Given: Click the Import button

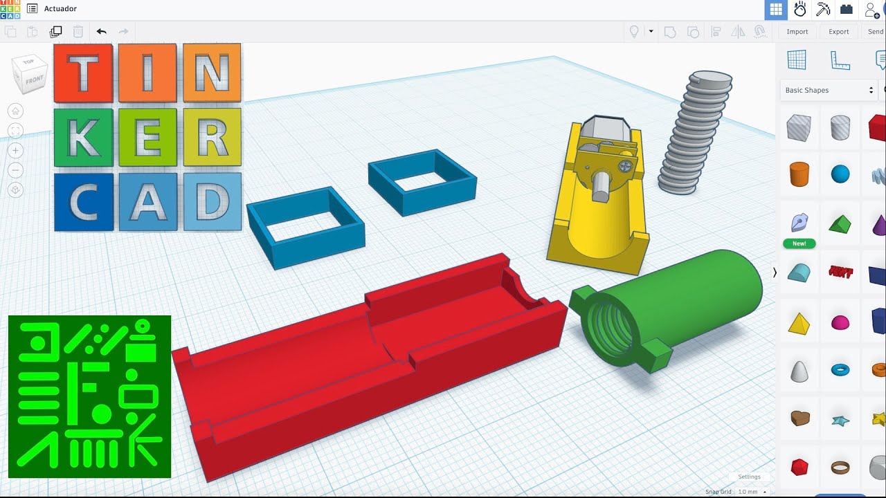Looking at the screenshot, I should [x=797, y=31].
